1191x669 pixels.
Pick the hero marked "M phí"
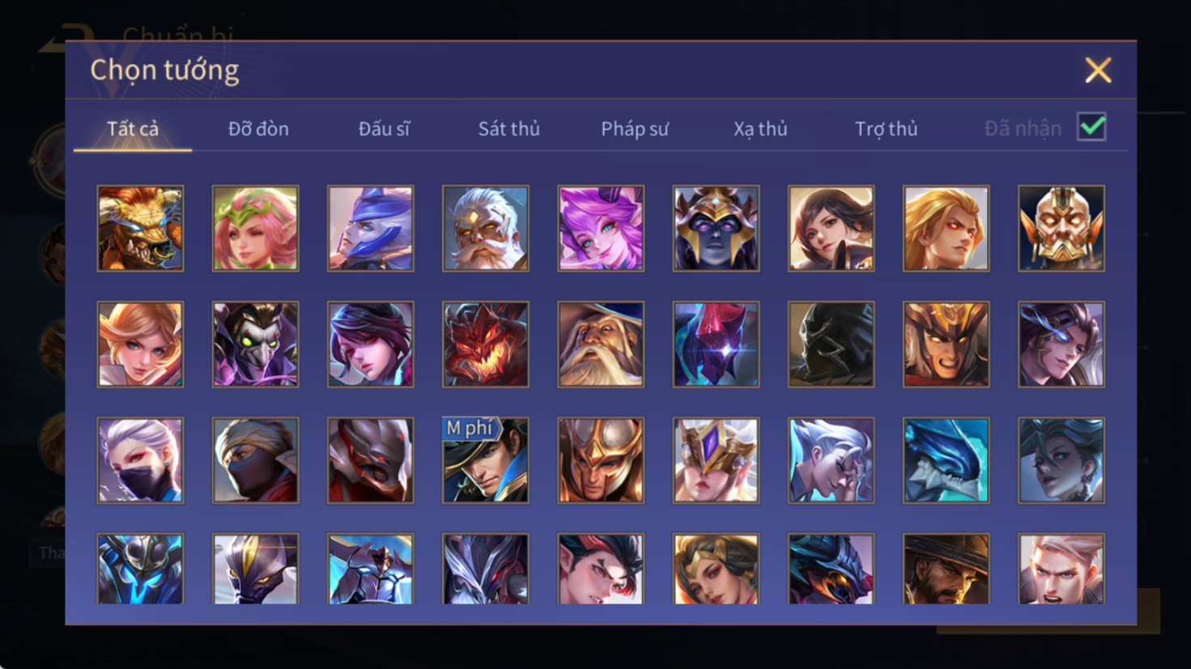[485, 460]
